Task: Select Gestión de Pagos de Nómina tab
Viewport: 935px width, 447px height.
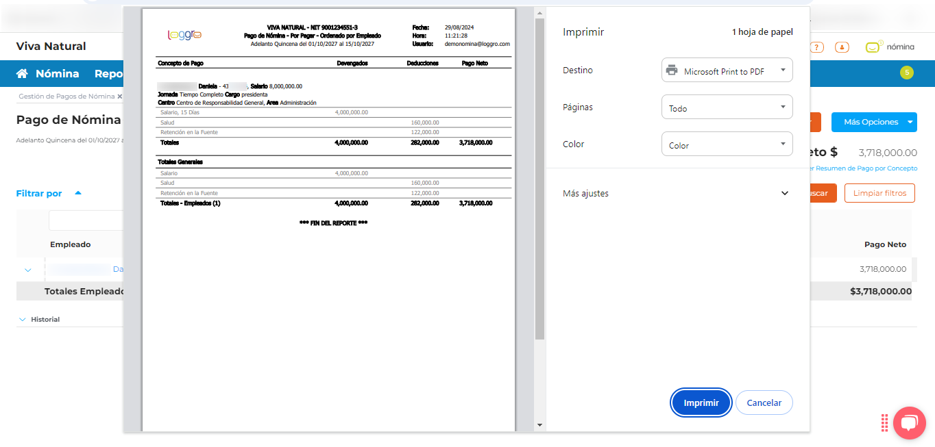Action: [x=66, y=97]
